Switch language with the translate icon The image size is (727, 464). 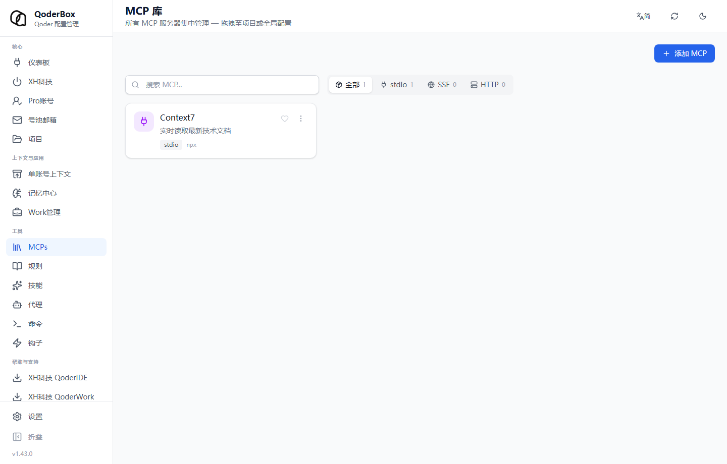[x=643, y=16]
